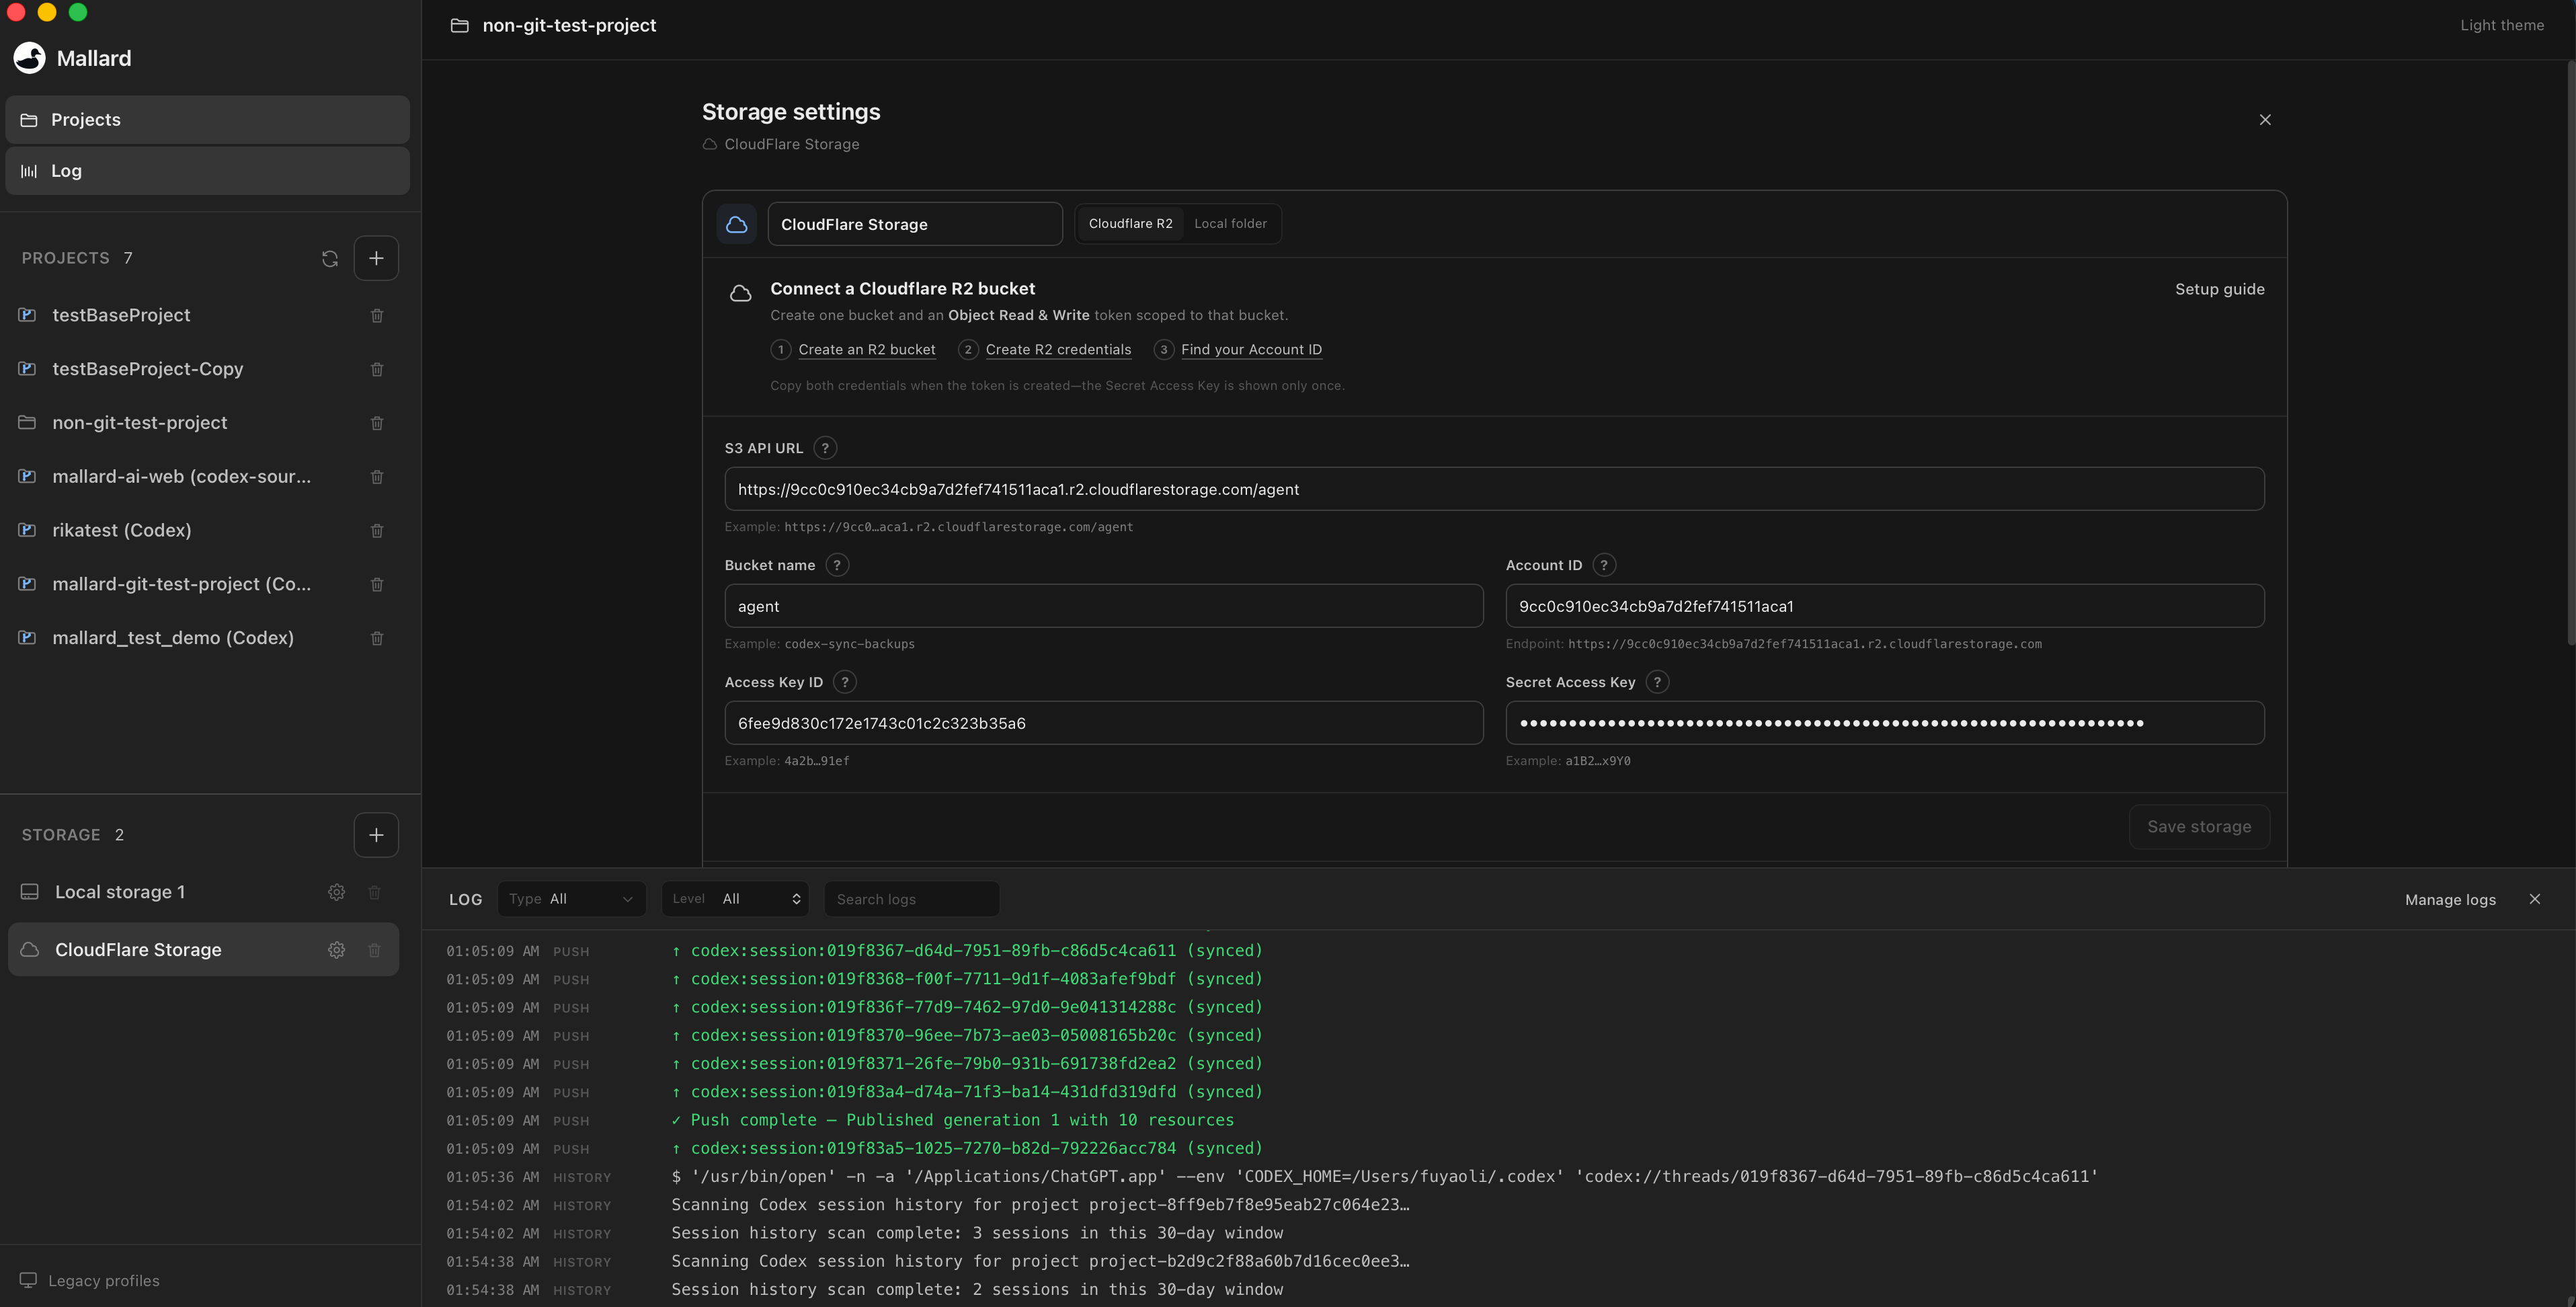Click the cloud storage icon button

tap(737, 224)
